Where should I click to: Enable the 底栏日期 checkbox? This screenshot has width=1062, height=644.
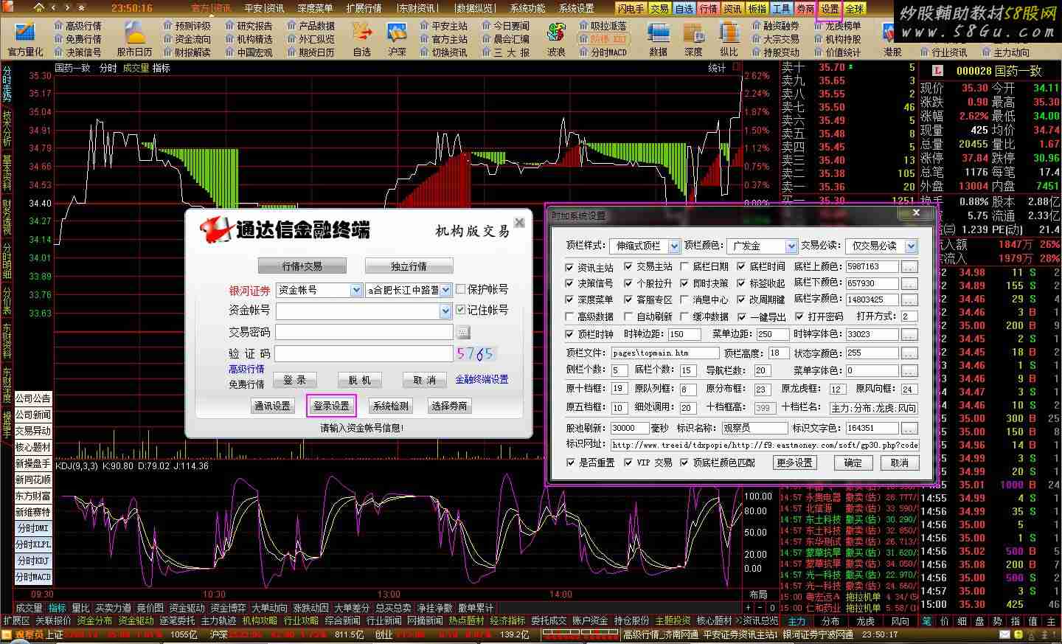[x=685, y=266]
